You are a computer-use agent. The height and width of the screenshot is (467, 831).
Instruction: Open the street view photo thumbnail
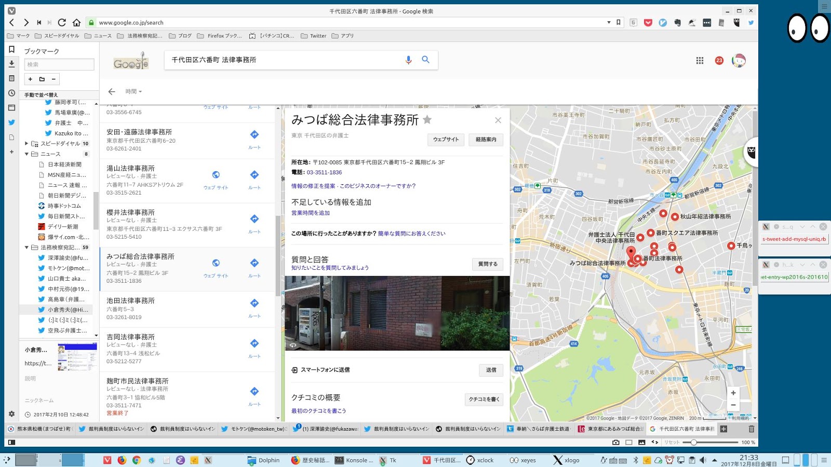397,313
